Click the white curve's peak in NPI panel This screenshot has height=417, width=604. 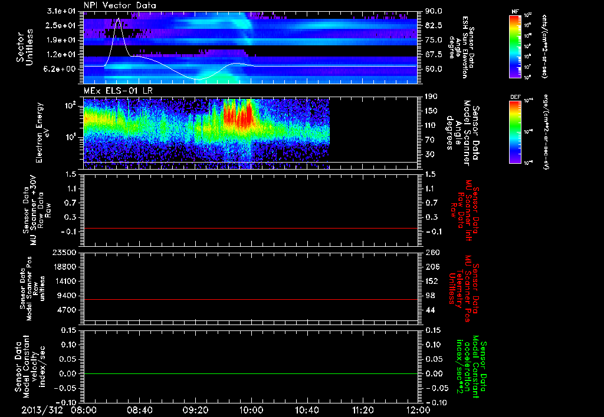click(119, 19)
